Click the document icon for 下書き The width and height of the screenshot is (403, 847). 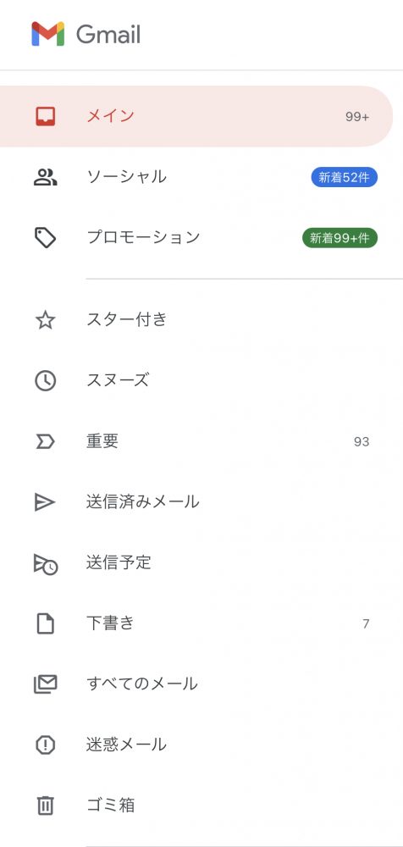click(46, 624)
